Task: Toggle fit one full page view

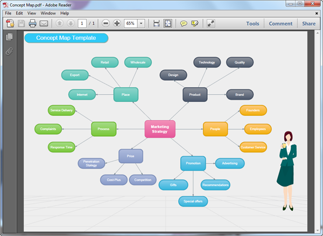Action: (x=167, y=24)
